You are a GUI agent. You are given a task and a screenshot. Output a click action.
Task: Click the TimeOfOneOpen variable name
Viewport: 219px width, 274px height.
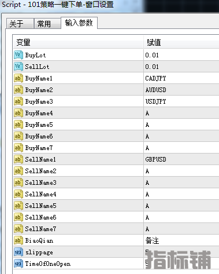[48, 264]
